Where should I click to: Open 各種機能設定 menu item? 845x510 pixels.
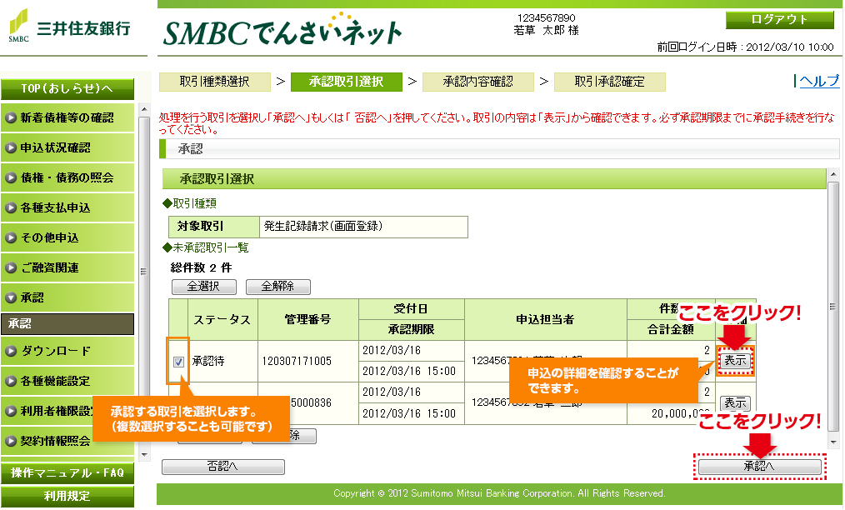(x=67, y=381)
